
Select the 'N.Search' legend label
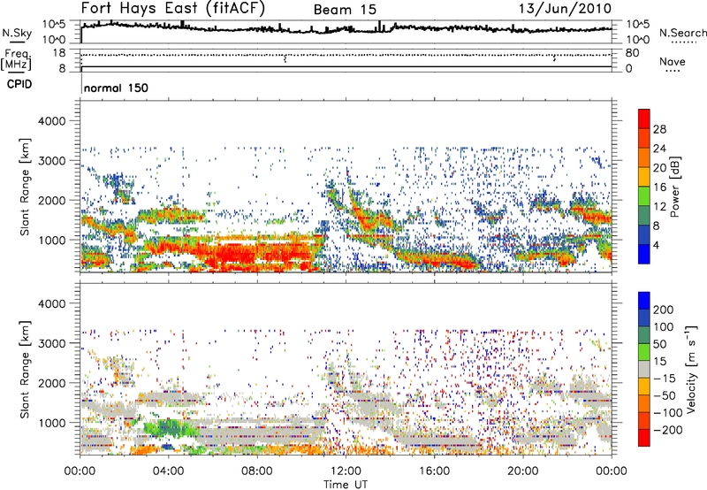pyautogui.click(x=682, y=33)
